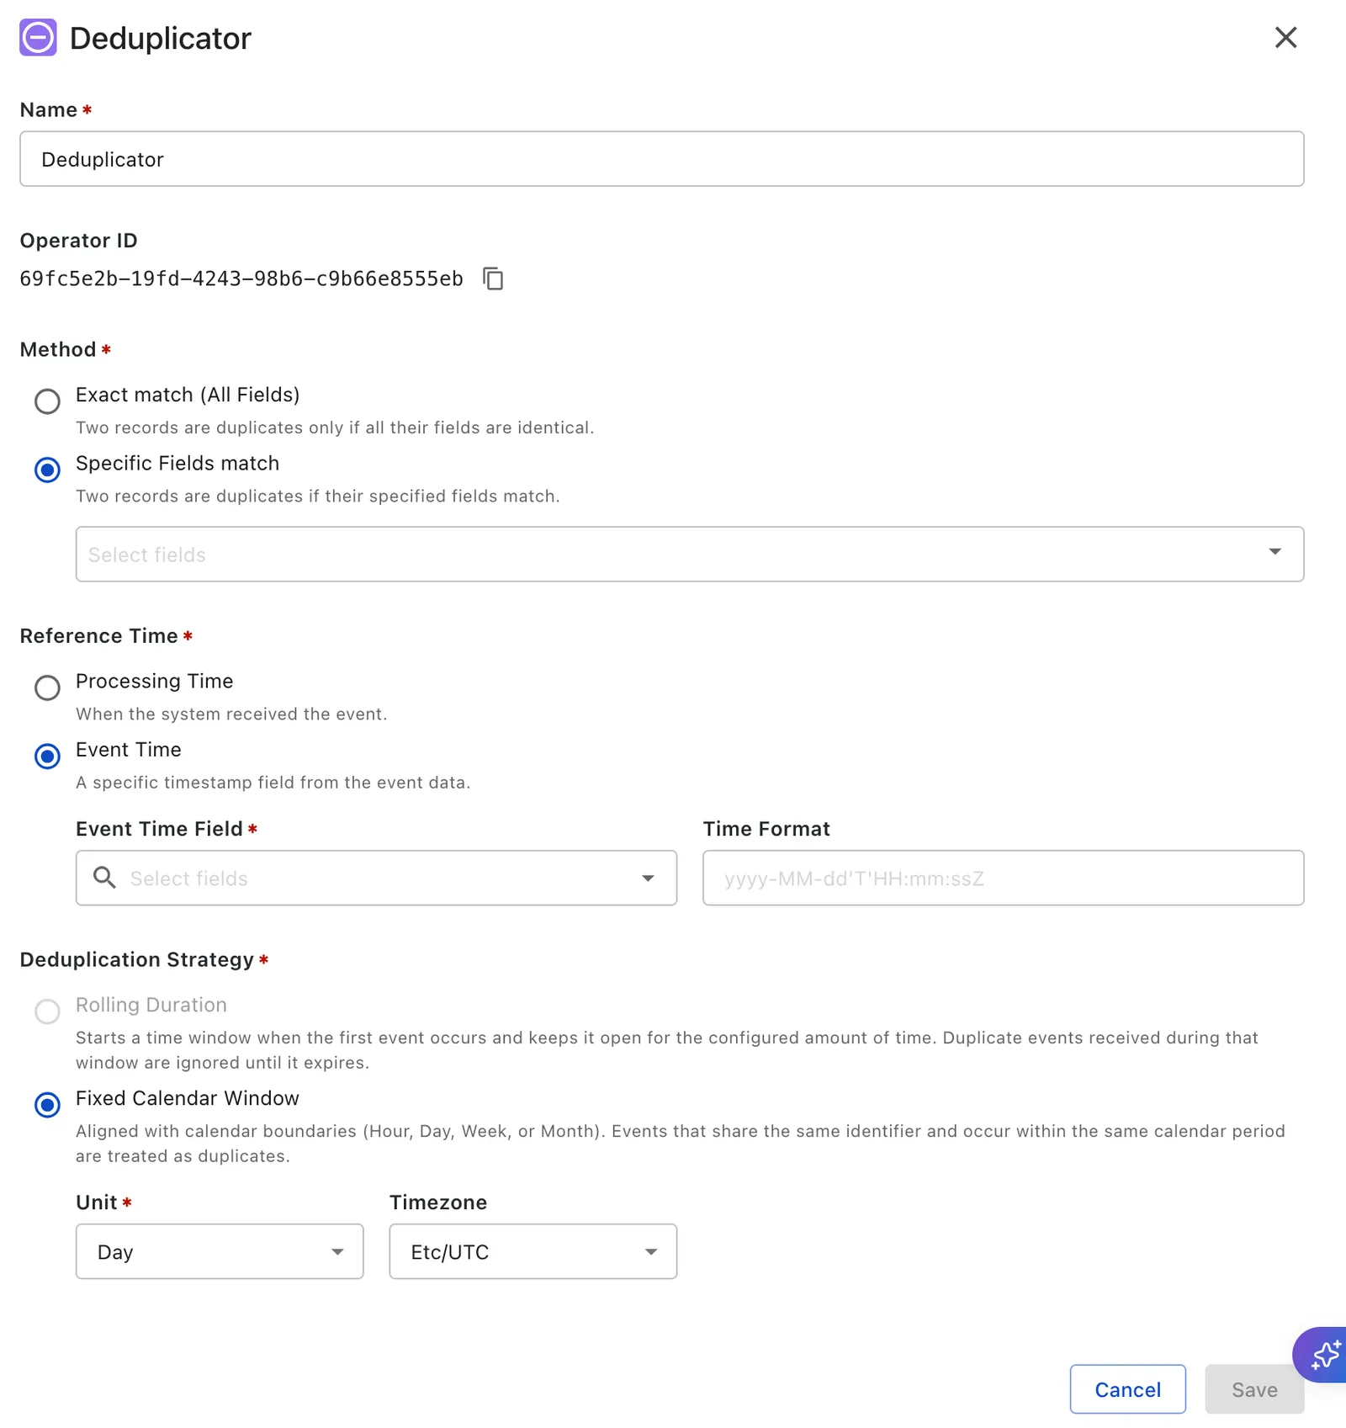Expand the Timezone Etc/UTC dropdown
The width and height of the screenshot is (1346, 1428).
[533, 1251]
